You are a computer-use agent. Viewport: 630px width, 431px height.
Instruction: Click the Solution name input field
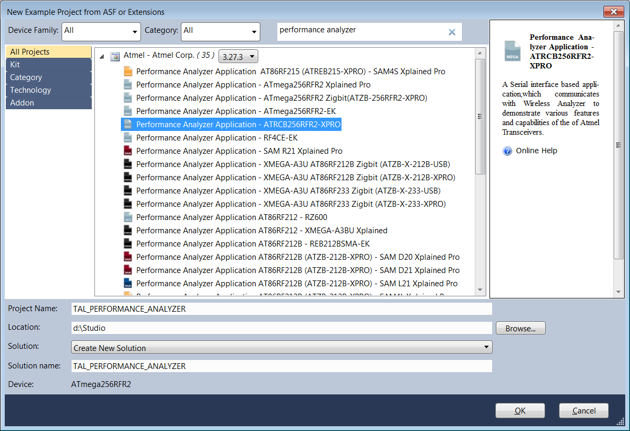coord(282,366)
